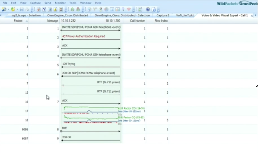Image resolution: width=258 pixels, height=153 pixels.
Task: Click the hierarchy tree view icon
Action: (x=95, y=9)
